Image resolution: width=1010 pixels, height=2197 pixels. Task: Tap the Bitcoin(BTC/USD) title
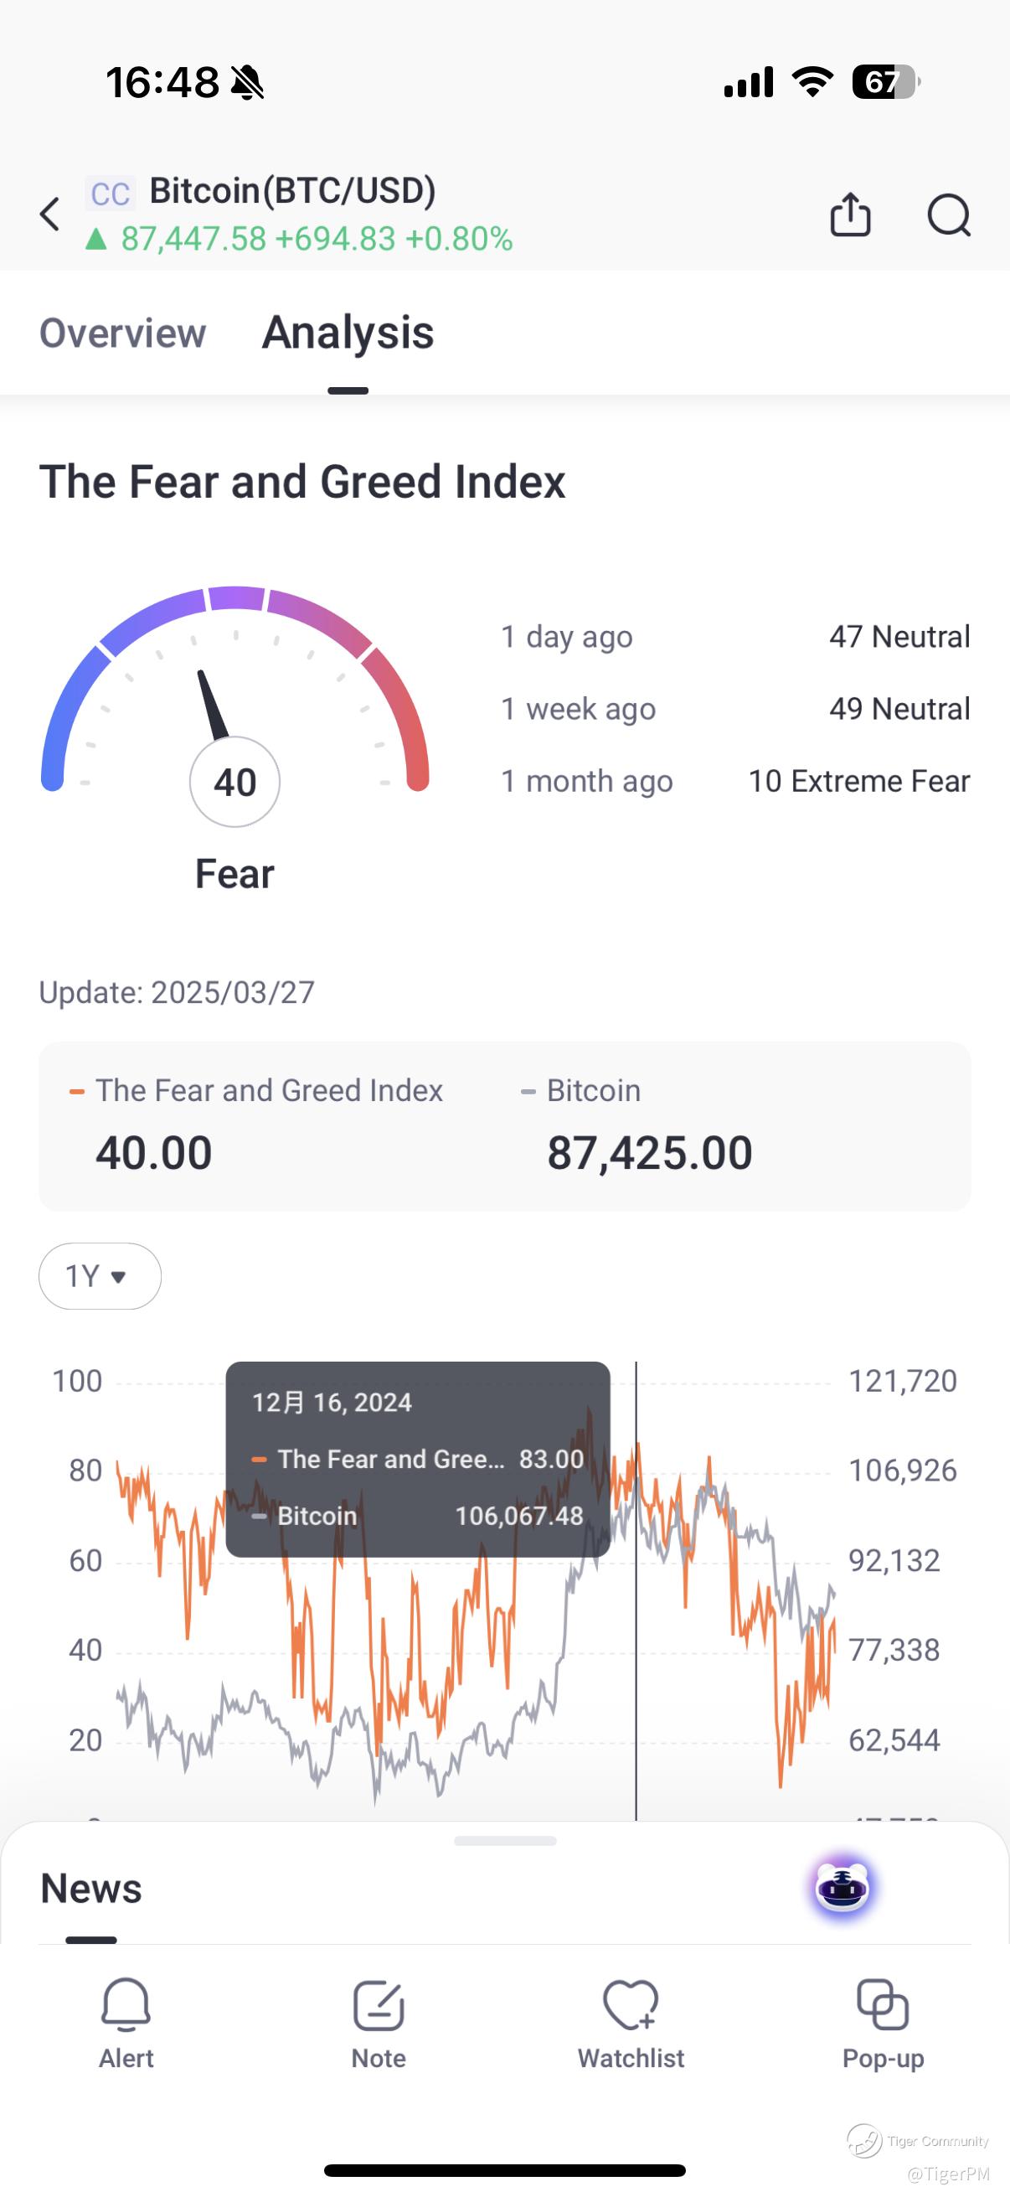coord(292,191)
